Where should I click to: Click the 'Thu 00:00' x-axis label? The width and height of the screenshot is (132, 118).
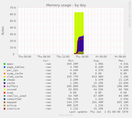(25, 57)
